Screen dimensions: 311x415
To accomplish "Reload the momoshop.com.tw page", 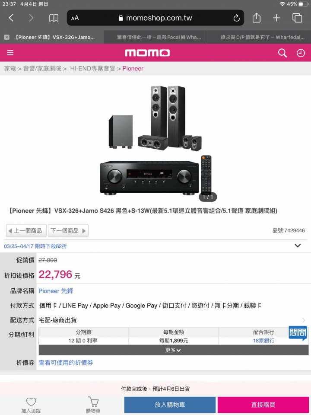I will click(236, 18).
